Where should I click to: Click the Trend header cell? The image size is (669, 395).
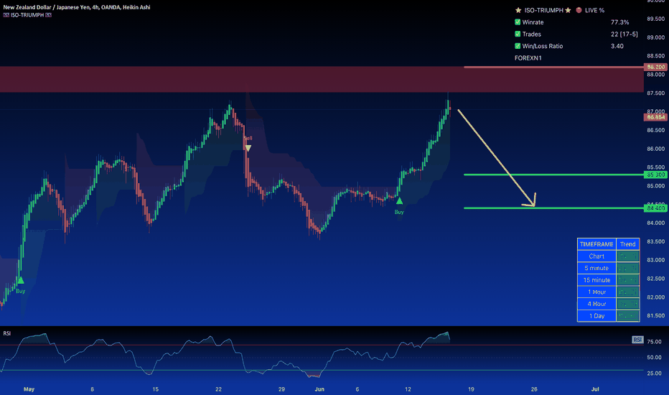pos(627,244)
